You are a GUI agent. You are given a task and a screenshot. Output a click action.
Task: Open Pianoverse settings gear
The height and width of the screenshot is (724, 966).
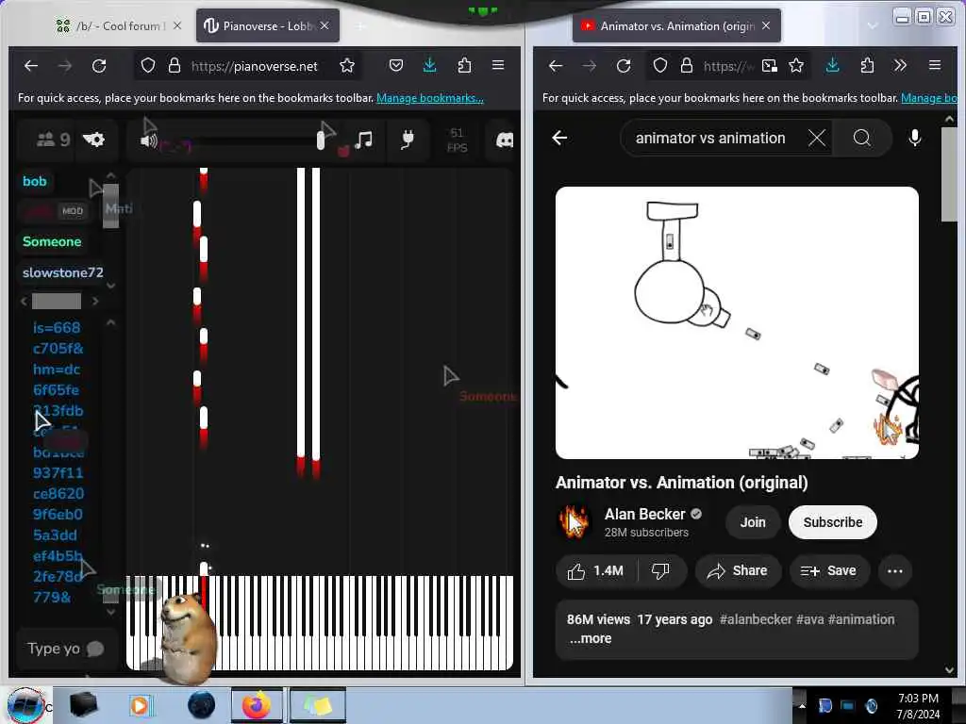click(93, 140)
